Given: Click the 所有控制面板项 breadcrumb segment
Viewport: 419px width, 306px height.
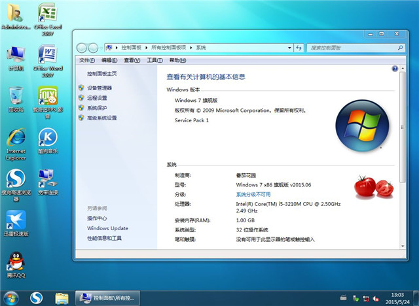Looking at the screenshot, I should (169, 48).
